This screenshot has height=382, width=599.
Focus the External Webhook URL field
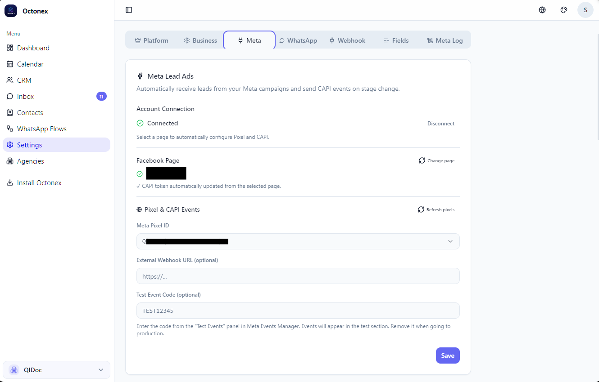point(298,276)
